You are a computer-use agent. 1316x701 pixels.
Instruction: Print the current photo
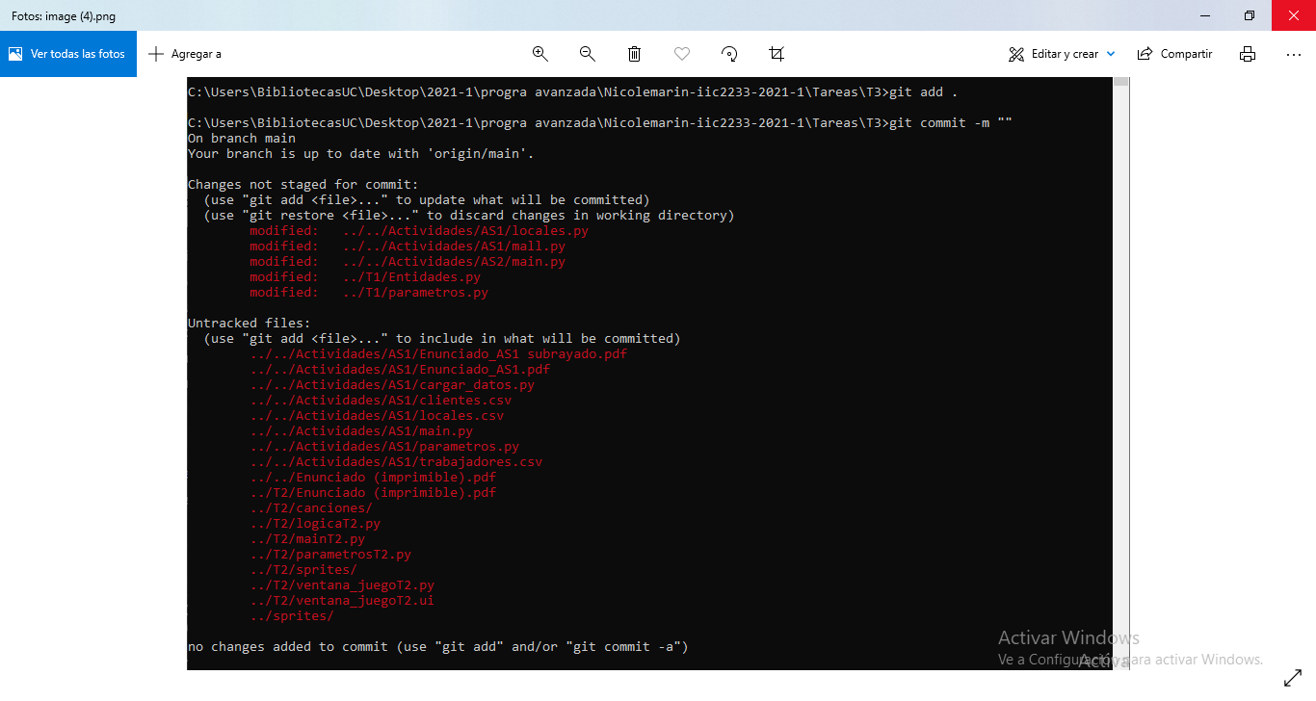pos(1248,54)
